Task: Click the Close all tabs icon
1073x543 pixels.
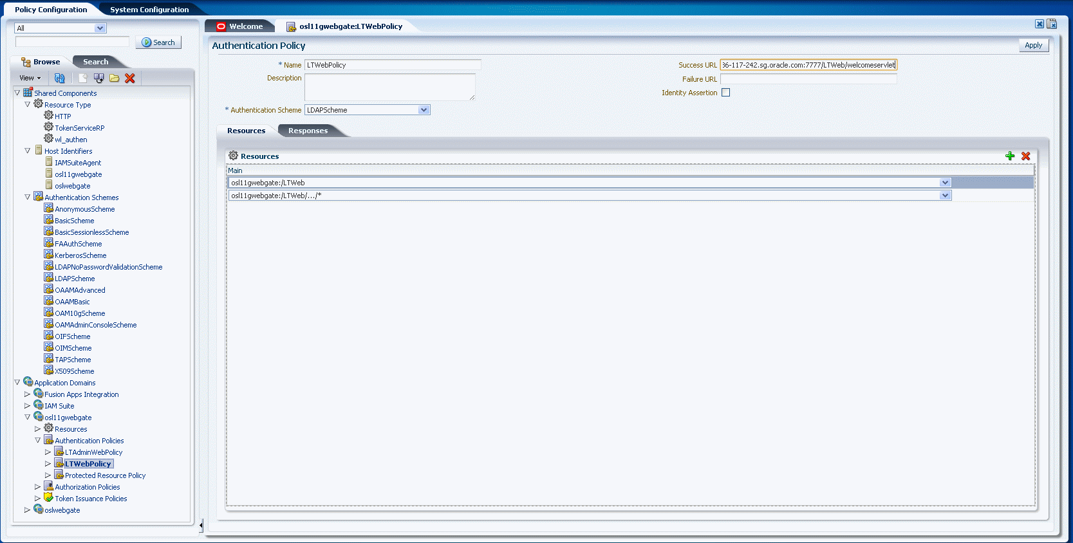Action: click(1052, 24)
